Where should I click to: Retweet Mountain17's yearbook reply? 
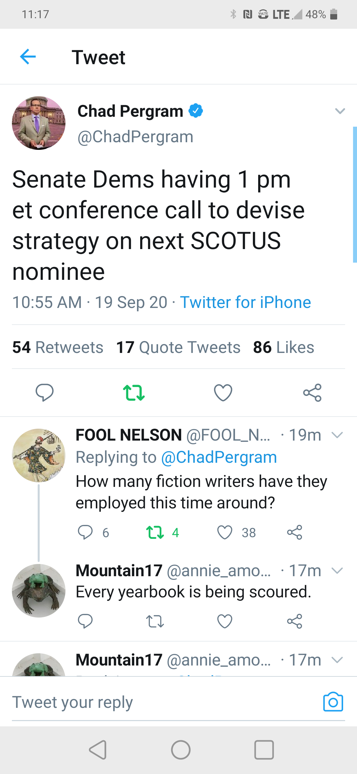(x=155, y=621)
